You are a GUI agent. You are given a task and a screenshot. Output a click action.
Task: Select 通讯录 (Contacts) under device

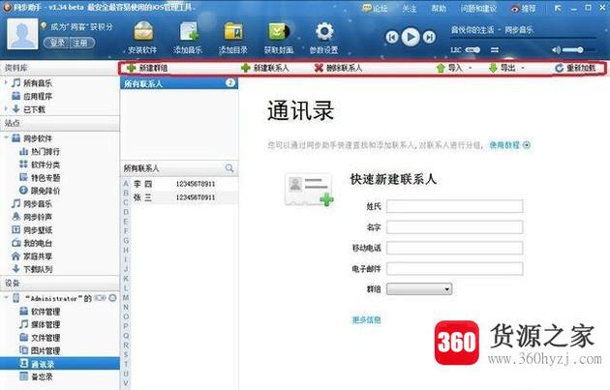click(x=59, y=364)
